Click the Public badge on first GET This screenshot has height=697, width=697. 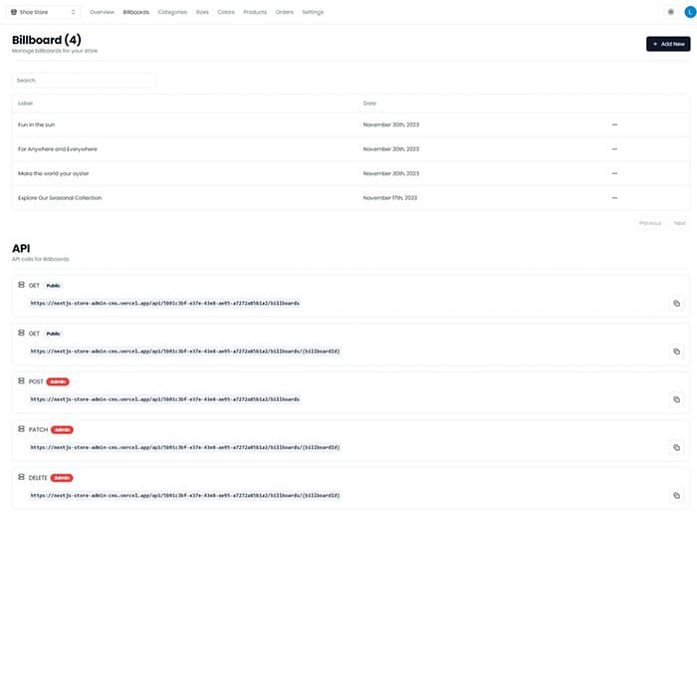click(x=54, y=286)
